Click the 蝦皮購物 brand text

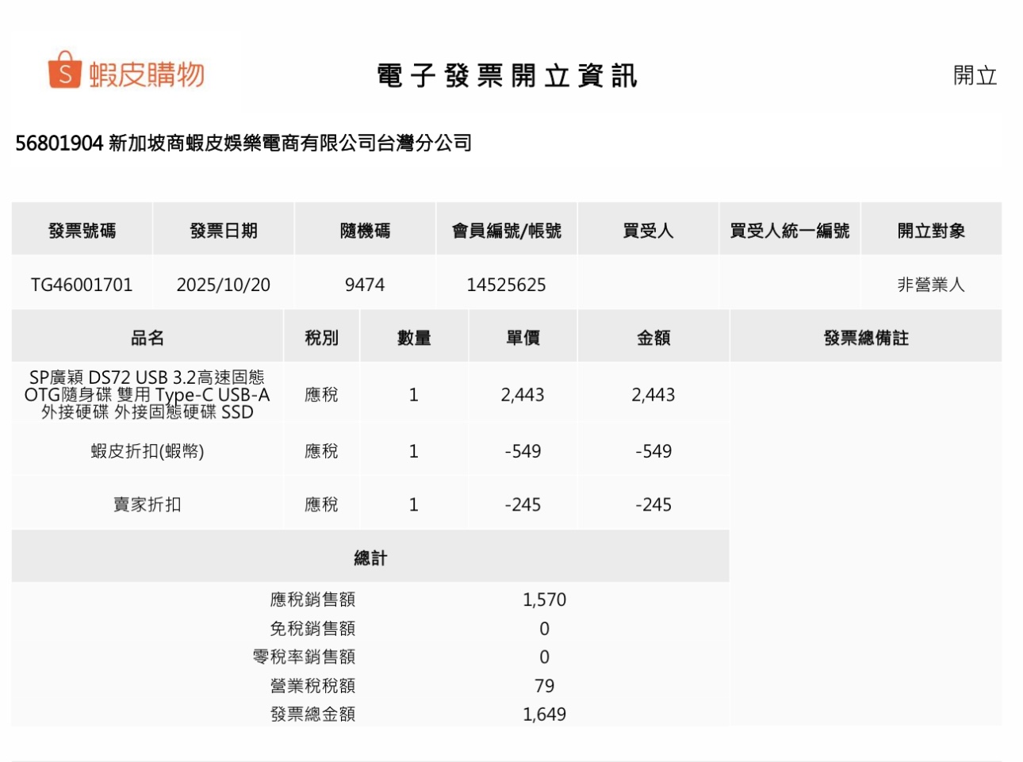[147, 75]
